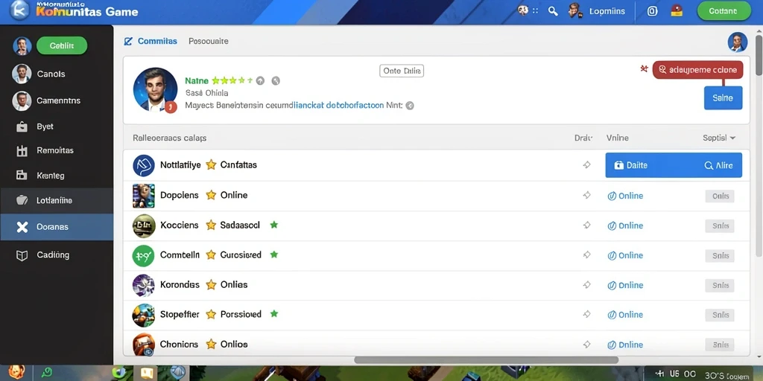Image resolution: width=763 pixels, height=381 pixels.
Task: Click the Komunitas Game logo icon
Action: (20, 10)
